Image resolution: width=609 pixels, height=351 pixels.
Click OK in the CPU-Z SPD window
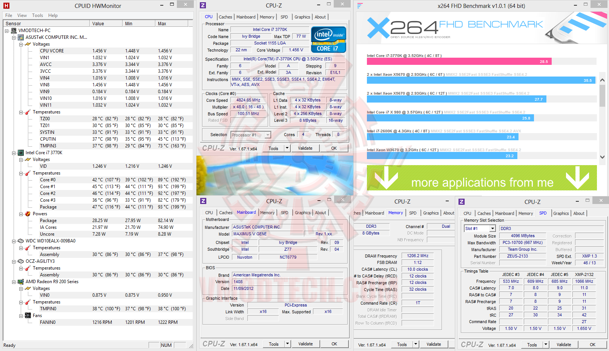coord(592,345)
